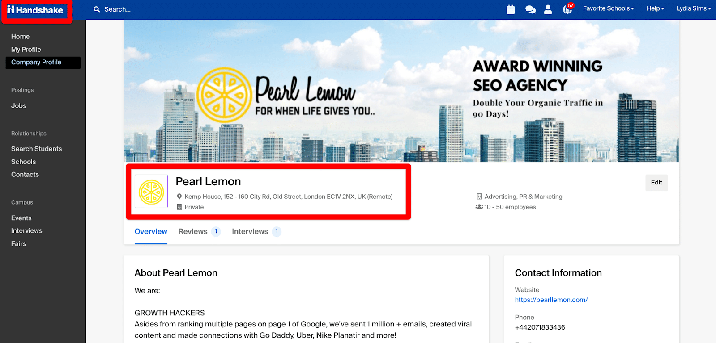
Task: Click the Pearl Lemon logo thumbnail
Action: [x=151, y=192]
